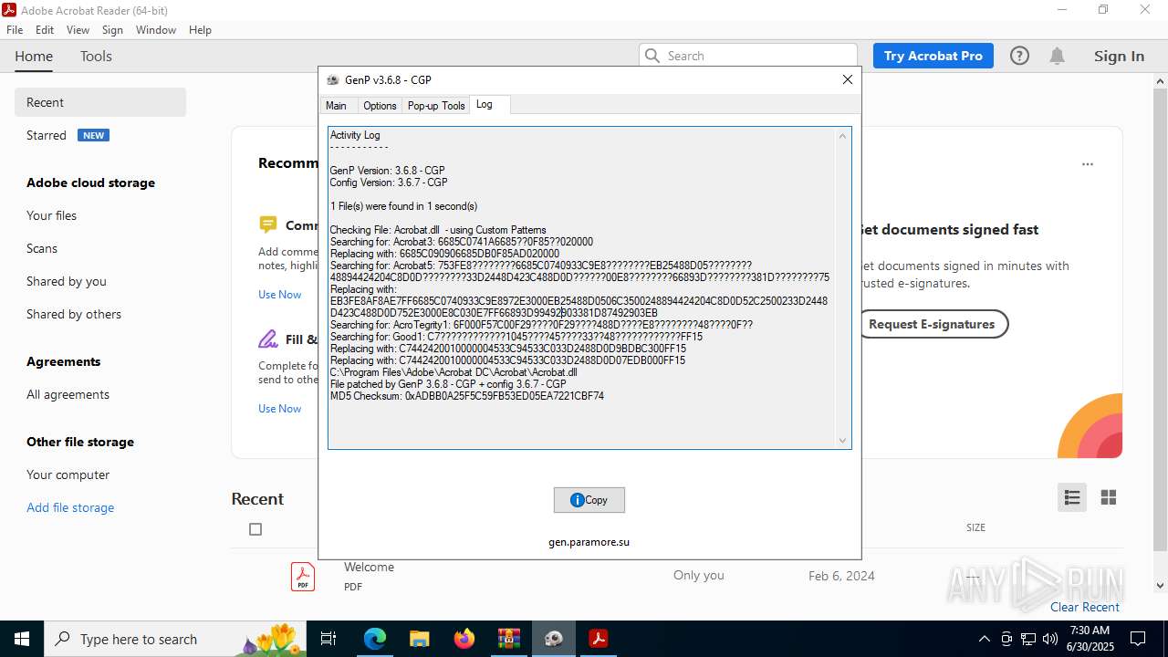The height and width of the screenshot is (657, 1168).
Task: Open WinRAR from taskbar
Action: click(508, 639)
